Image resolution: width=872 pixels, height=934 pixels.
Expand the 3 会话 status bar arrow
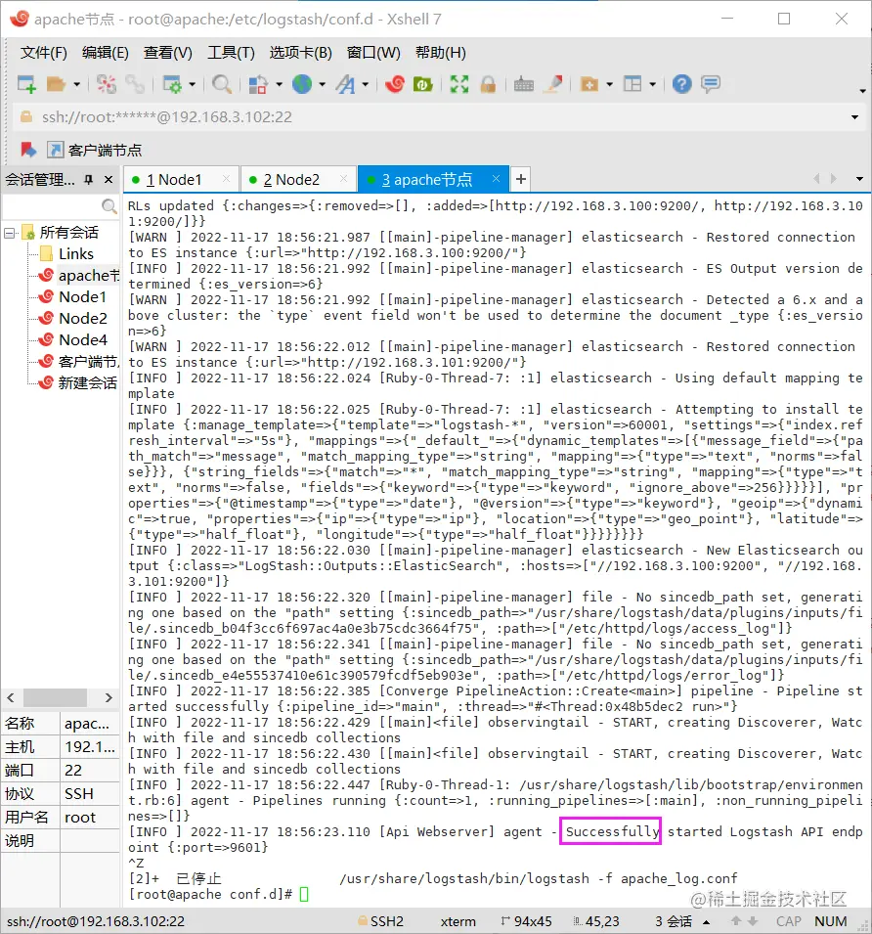coord(707,922)
